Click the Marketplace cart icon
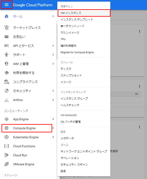This screenshot has width=147, height=179. (6, 28)
